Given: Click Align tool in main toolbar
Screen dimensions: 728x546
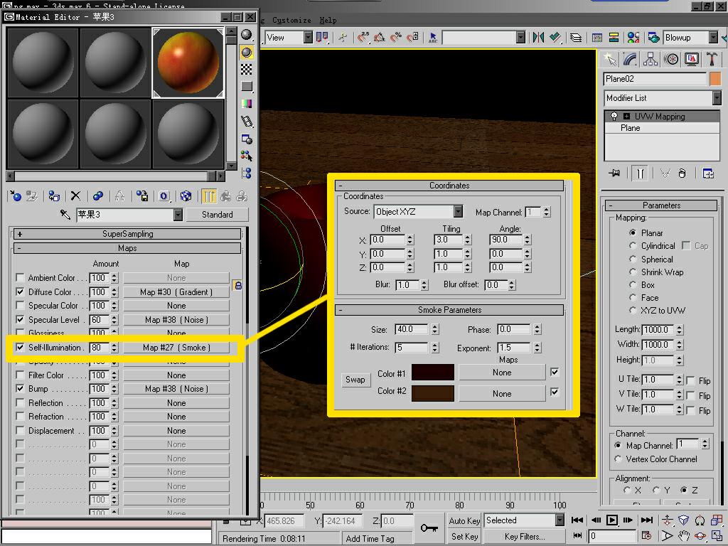Looking at the screenshot, I should (x=555, y=37).
